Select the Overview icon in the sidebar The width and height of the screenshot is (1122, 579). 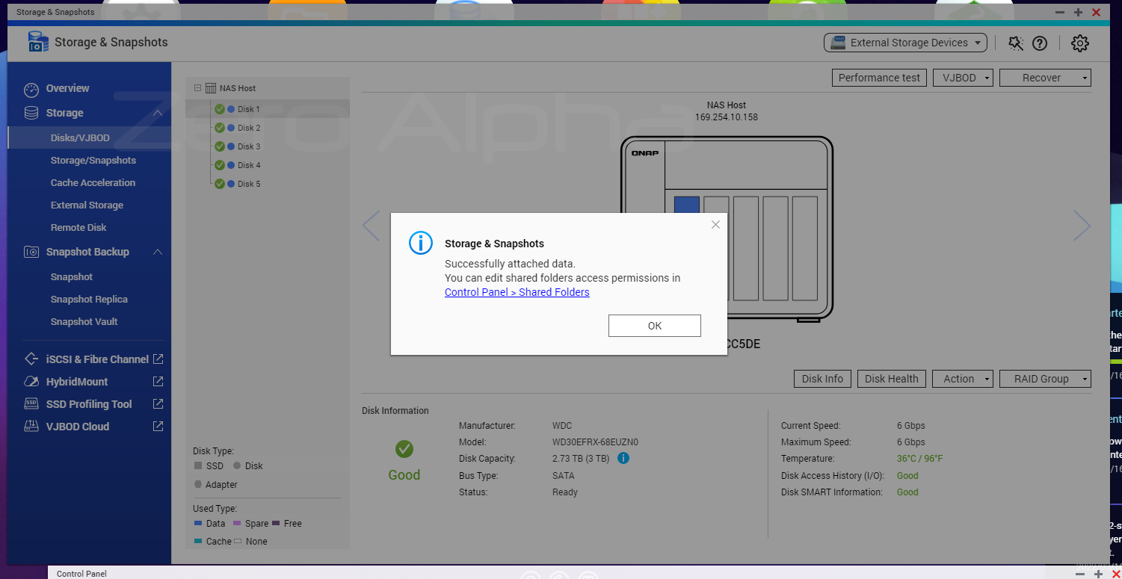pos(30,88)
